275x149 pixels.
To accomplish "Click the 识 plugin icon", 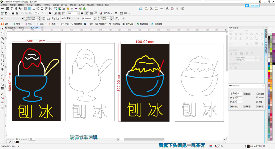I will [7, 9].
